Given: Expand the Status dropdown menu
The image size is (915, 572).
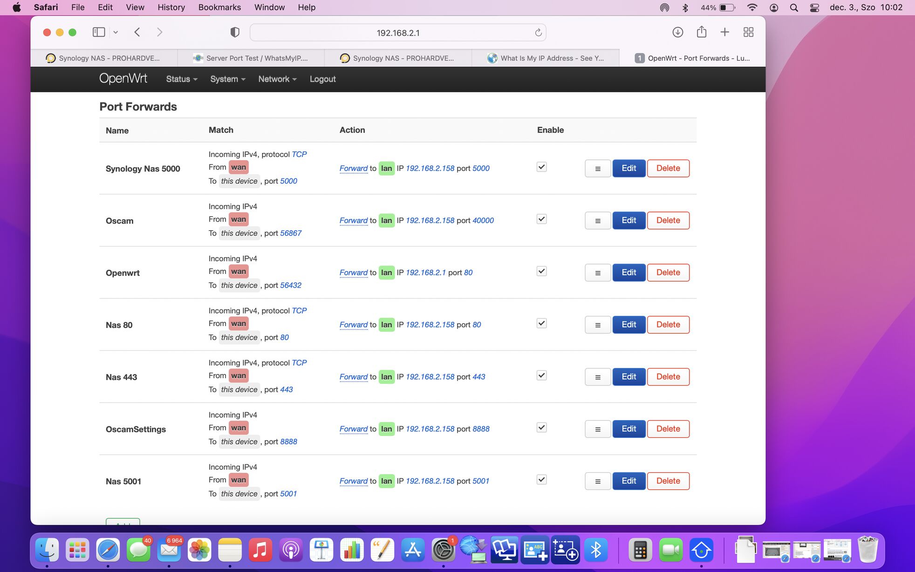Looking at the screenshot, I should point(181,79).
